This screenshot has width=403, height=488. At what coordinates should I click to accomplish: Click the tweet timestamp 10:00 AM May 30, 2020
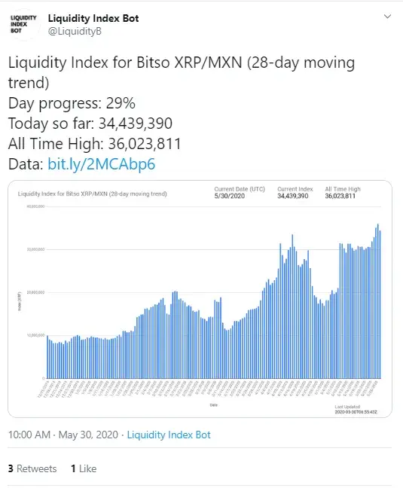(63, 435)
